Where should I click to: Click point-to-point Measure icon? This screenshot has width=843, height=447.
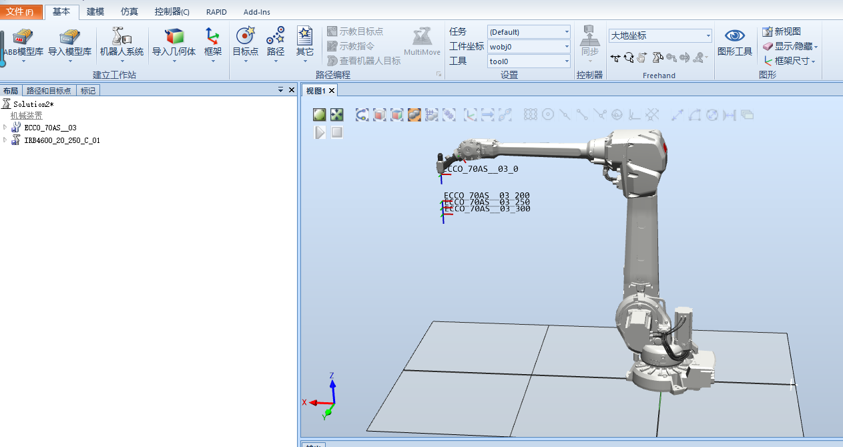tap(677, 115)
